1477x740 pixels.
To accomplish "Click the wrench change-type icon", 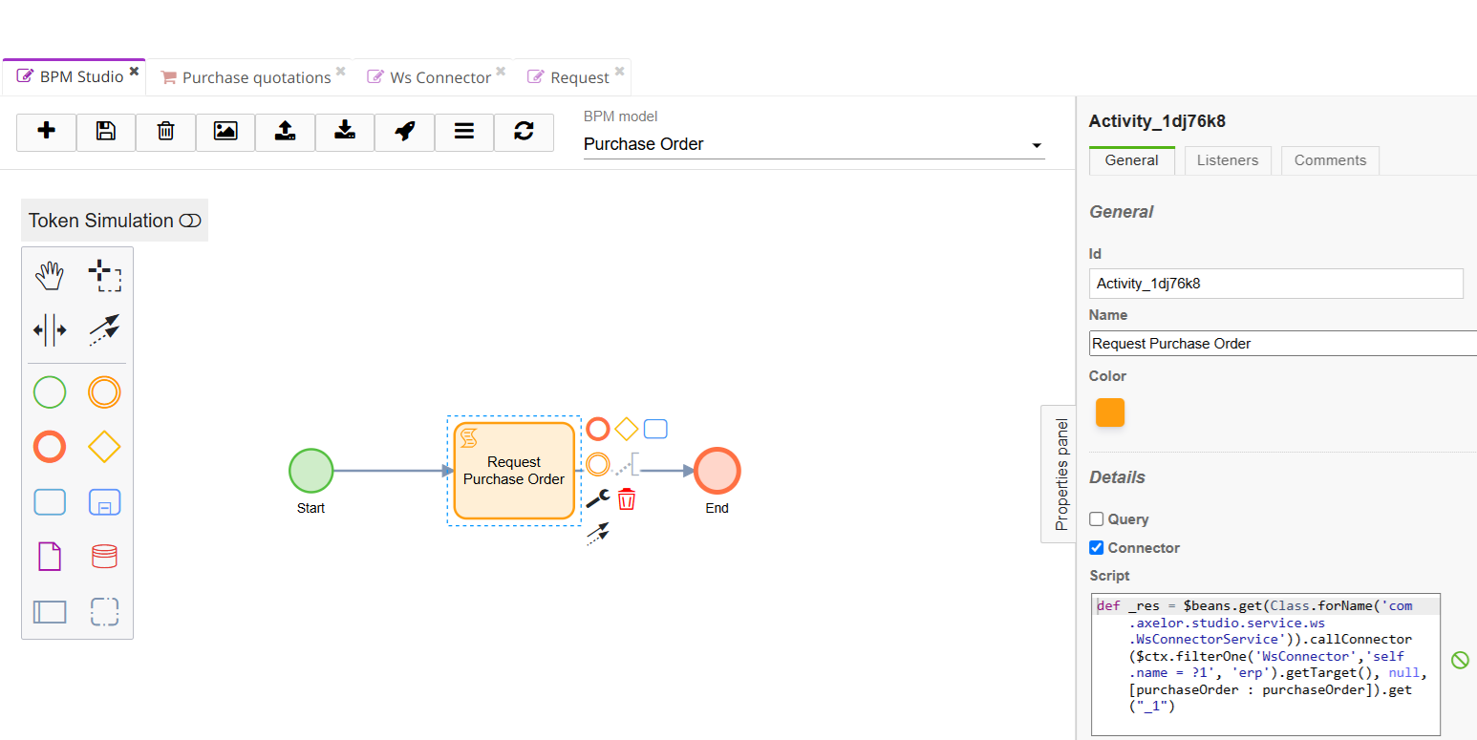I will tap(598, 498).
